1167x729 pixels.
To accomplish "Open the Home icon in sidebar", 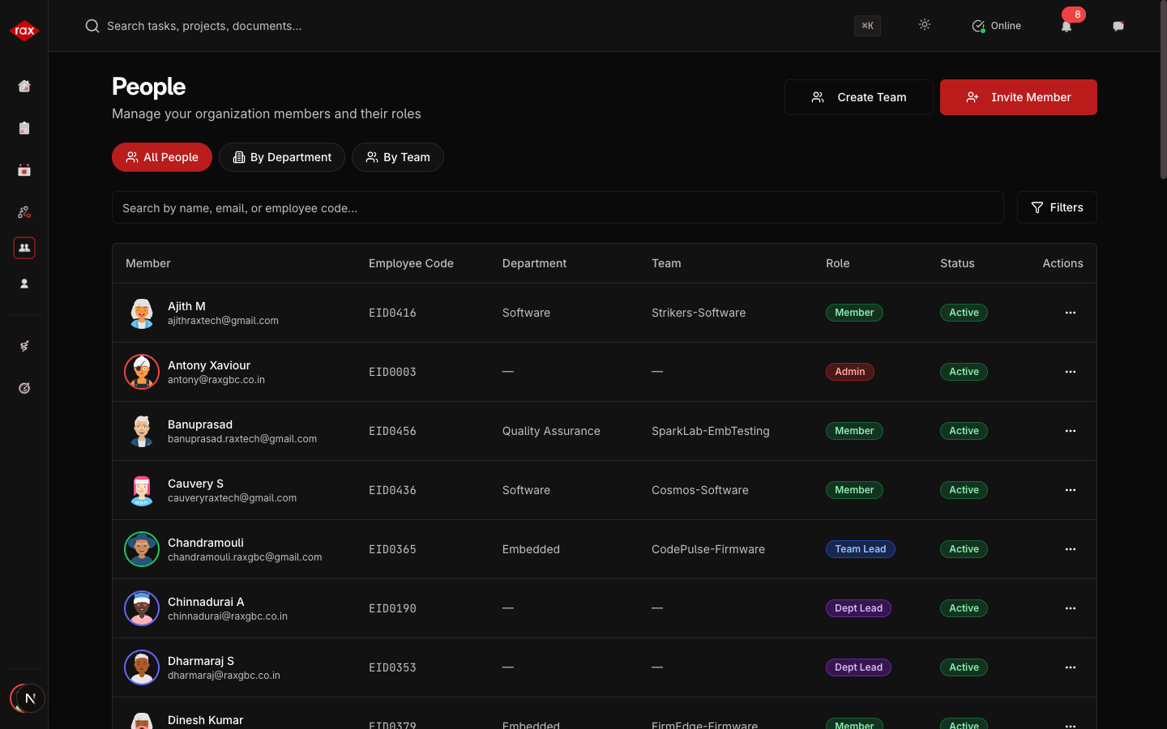I will coord(24,86).
